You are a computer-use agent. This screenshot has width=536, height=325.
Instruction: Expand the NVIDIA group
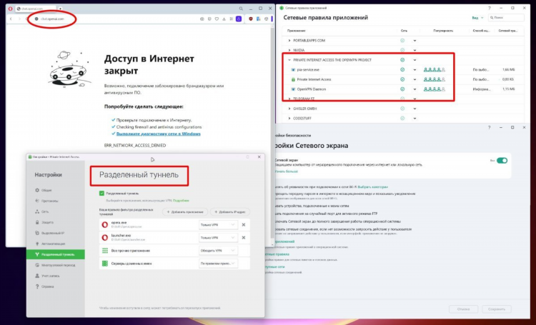(289, 50)
